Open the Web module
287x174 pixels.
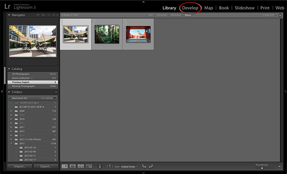tap(280, 8)
